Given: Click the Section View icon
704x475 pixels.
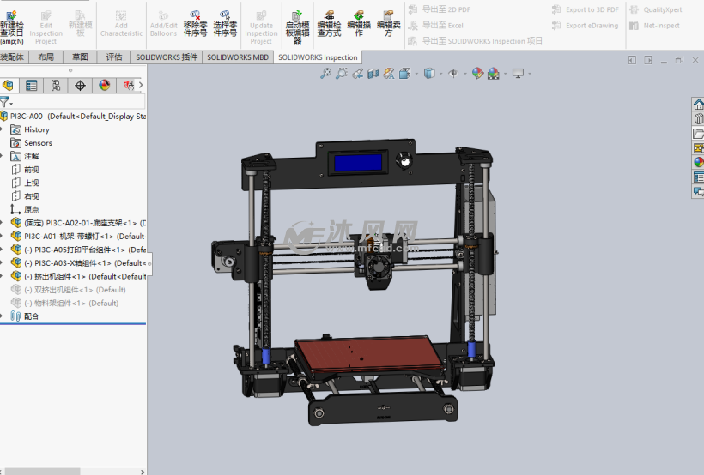Looking at the screenshot, I should [373, 73].
